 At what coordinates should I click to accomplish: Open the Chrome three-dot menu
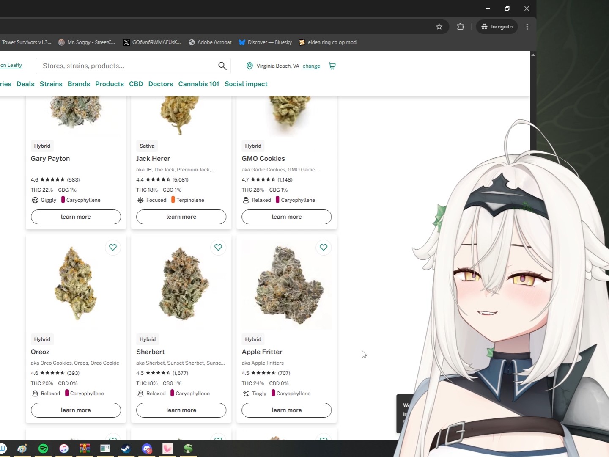[527, 27]
